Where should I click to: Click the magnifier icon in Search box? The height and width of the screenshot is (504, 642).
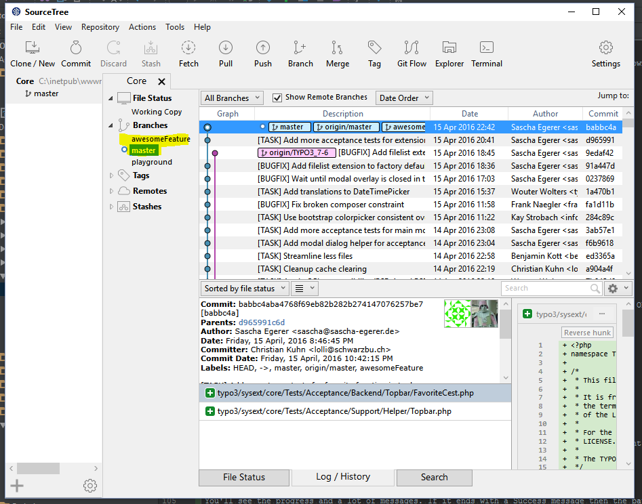pyautogui.click(x=595, y=289)
